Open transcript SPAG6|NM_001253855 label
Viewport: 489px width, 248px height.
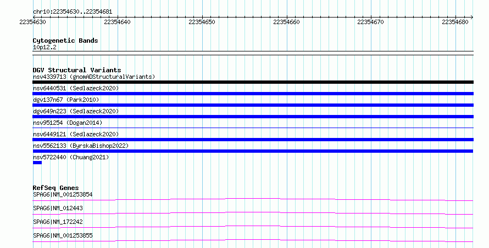(x=63, y=235)
